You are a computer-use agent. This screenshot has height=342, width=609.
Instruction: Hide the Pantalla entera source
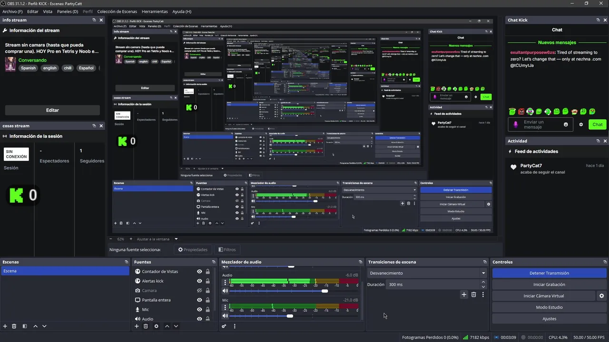click(199, 300)
